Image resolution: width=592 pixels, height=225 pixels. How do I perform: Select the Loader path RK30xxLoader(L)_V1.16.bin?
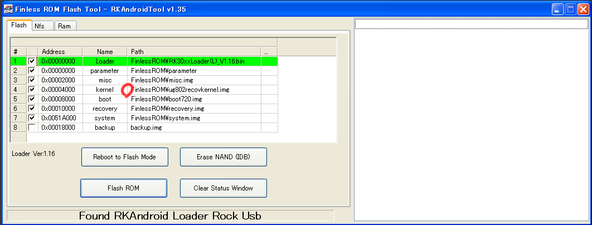pyautogui.click(x=194, y=61)
